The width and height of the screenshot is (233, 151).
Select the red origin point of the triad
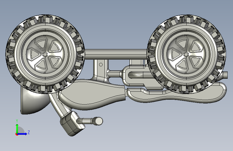point(17,134)
